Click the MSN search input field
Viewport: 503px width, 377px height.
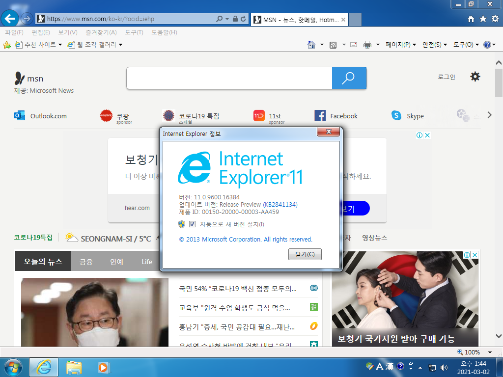click(x=229, y=78)
